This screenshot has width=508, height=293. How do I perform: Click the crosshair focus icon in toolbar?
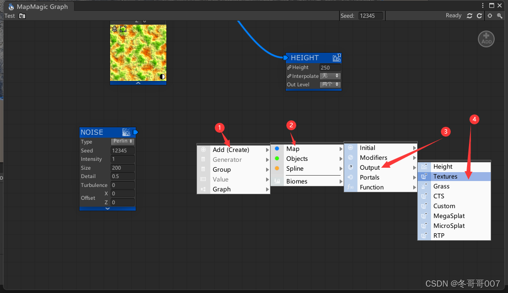pyautogui.click(x=490, y=16)
